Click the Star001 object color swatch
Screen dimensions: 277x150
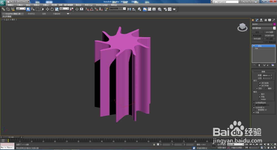[274, 24]
